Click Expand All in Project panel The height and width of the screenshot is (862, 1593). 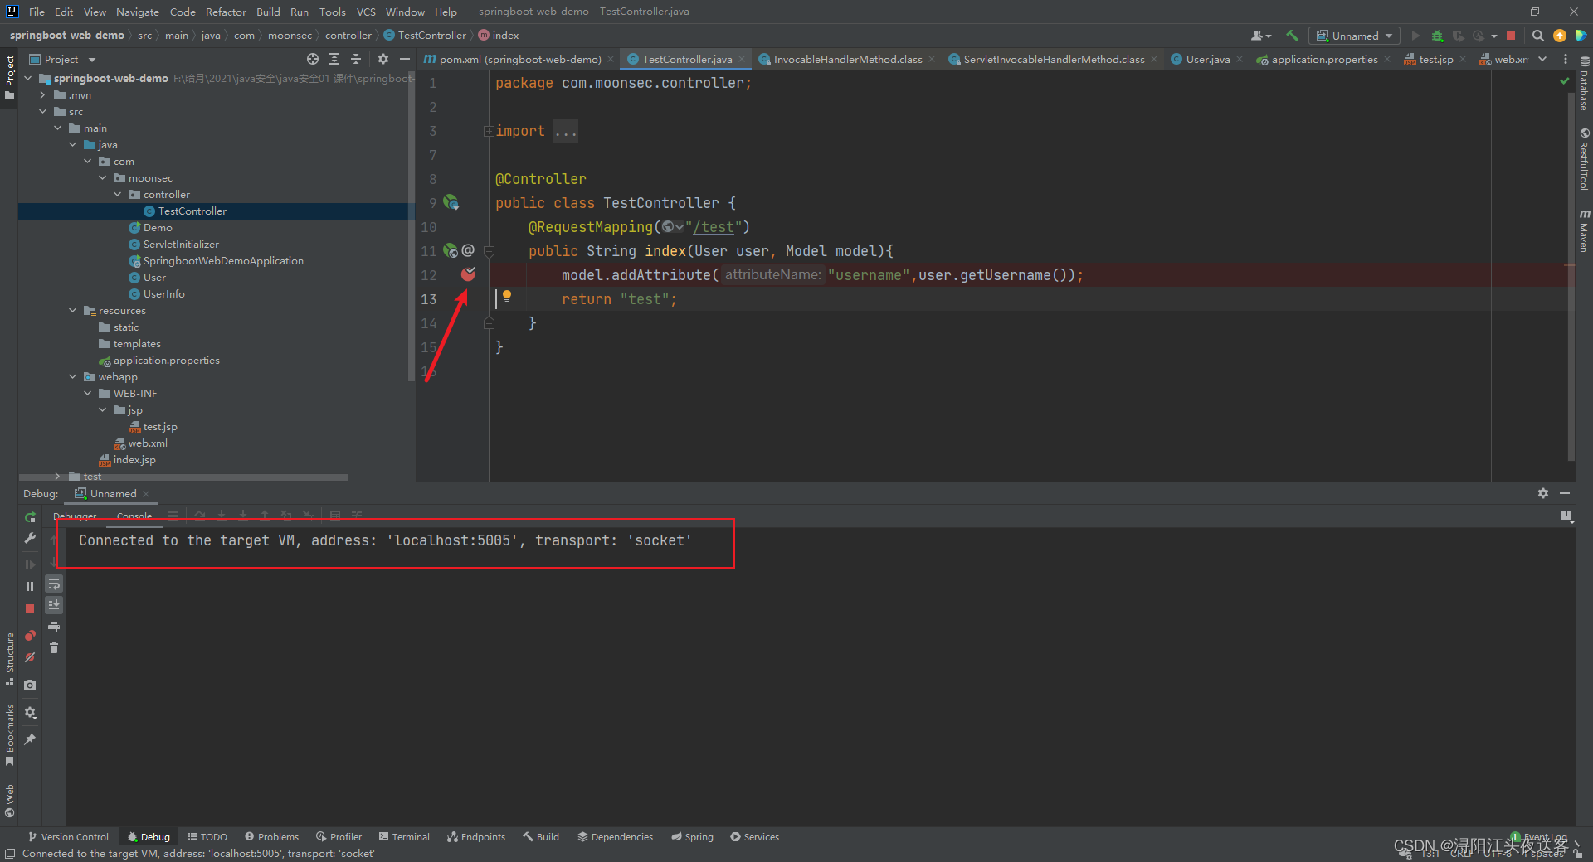334,59
